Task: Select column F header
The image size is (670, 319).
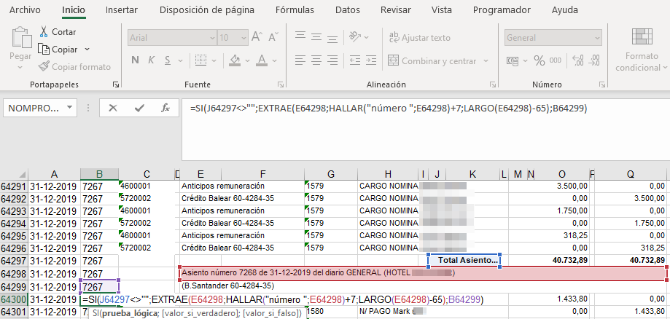Action: click(262, 174)
